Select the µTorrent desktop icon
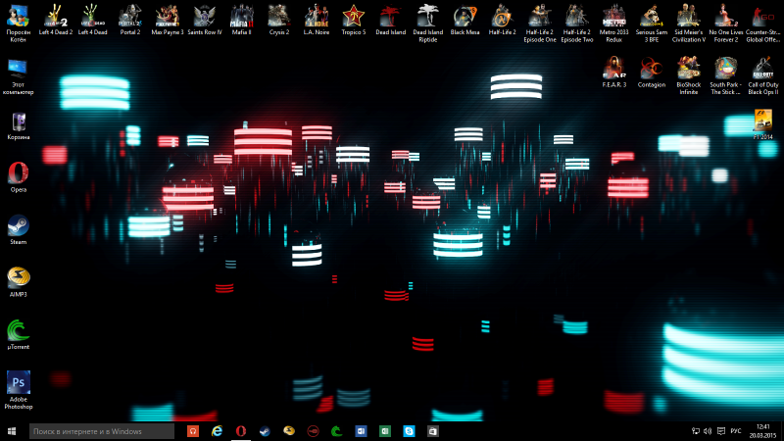This screenshot has width=784, height=441. 19,335
